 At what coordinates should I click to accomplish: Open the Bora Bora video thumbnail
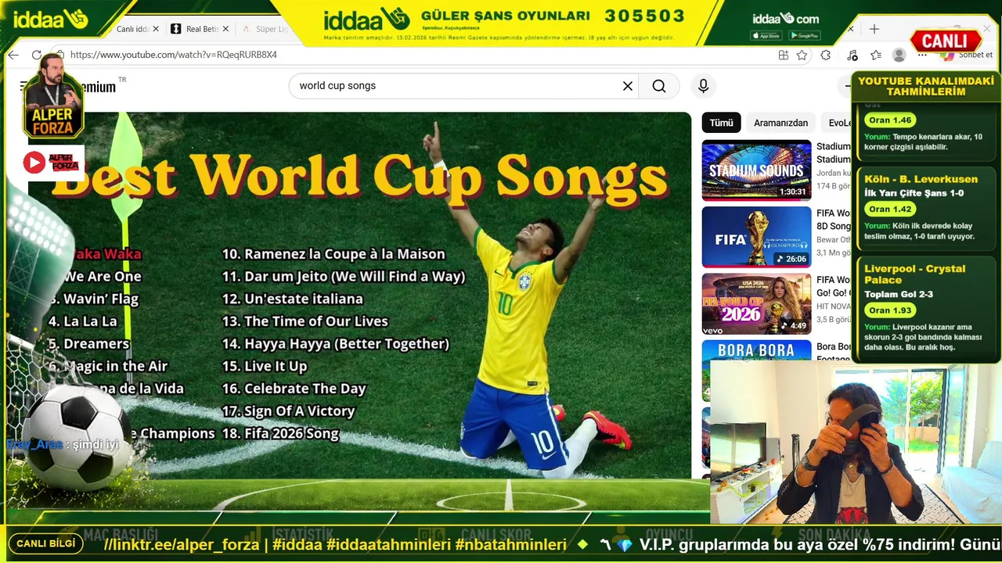756,350
